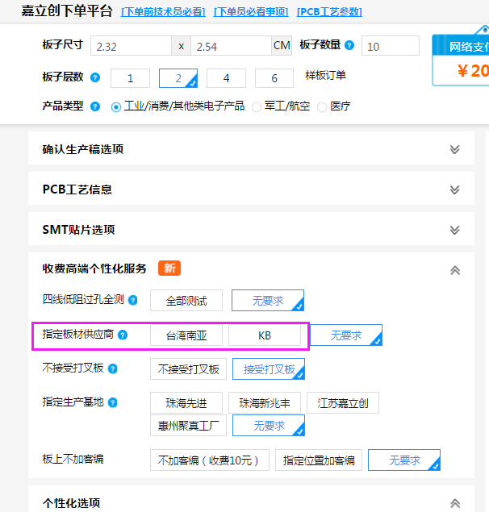Expand the PCB工艺信息 section
Screen dimensions: 489x512
[x=454, y=189]
